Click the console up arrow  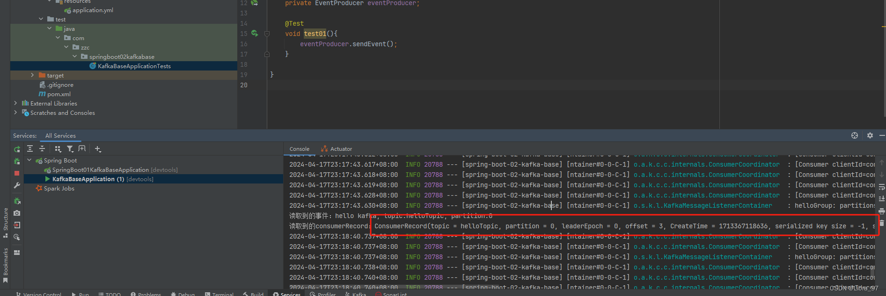(882, 162)
